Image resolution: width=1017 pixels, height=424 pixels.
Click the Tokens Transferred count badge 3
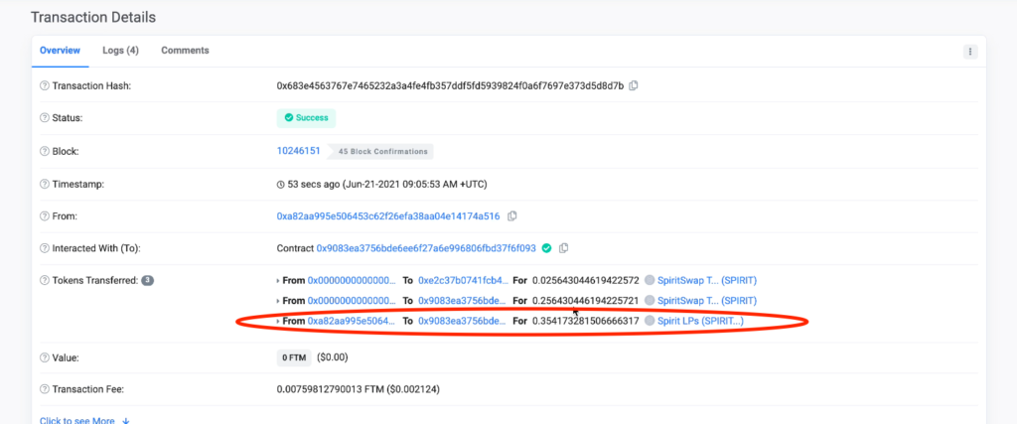click(147, 281)
